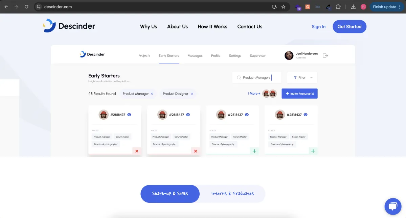Toggle eye icon on last #2818437 card

point(306,115)
